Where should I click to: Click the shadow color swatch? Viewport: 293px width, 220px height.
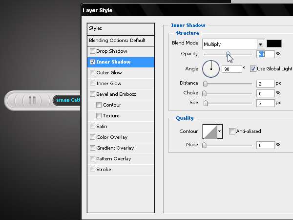point(274,44)
